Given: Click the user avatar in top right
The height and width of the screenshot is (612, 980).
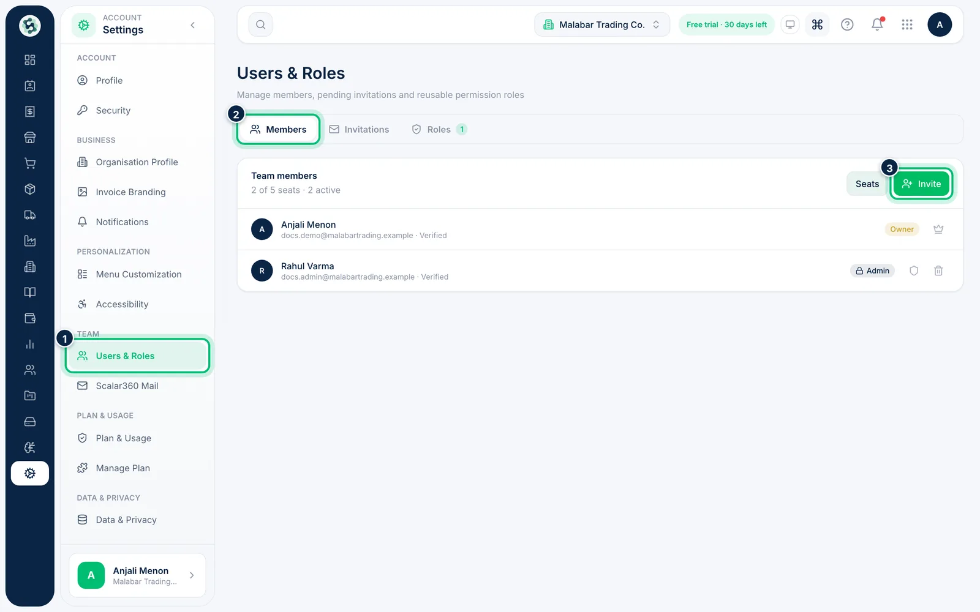Looking at the screenshot, I should pyautogui.click(x=940, y=24).
